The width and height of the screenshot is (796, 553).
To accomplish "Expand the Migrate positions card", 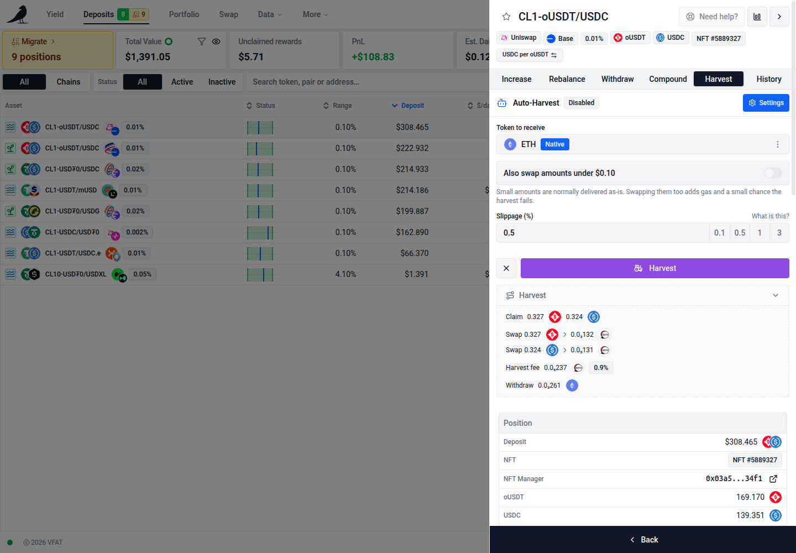I will coord(57,50).
